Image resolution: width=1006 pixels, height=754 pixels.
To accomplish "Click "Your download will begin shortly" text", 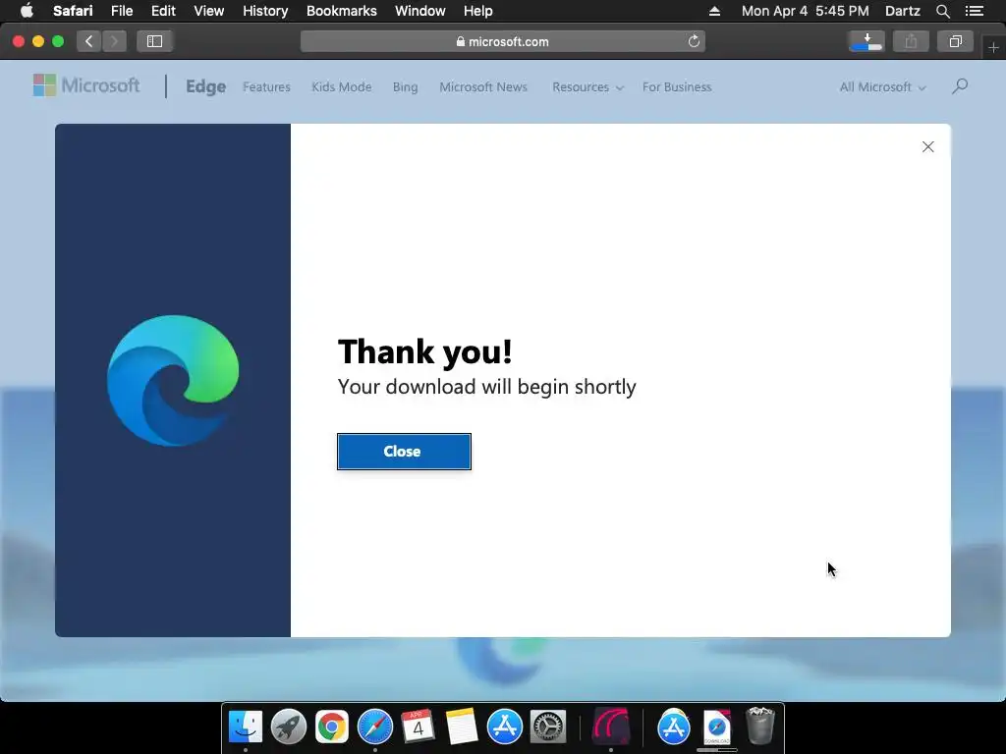I will click(x=487, y=387).
